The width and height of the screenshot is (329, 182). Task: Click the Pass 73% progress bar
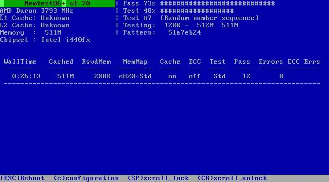pyautogui.click(x=218, y=3)
